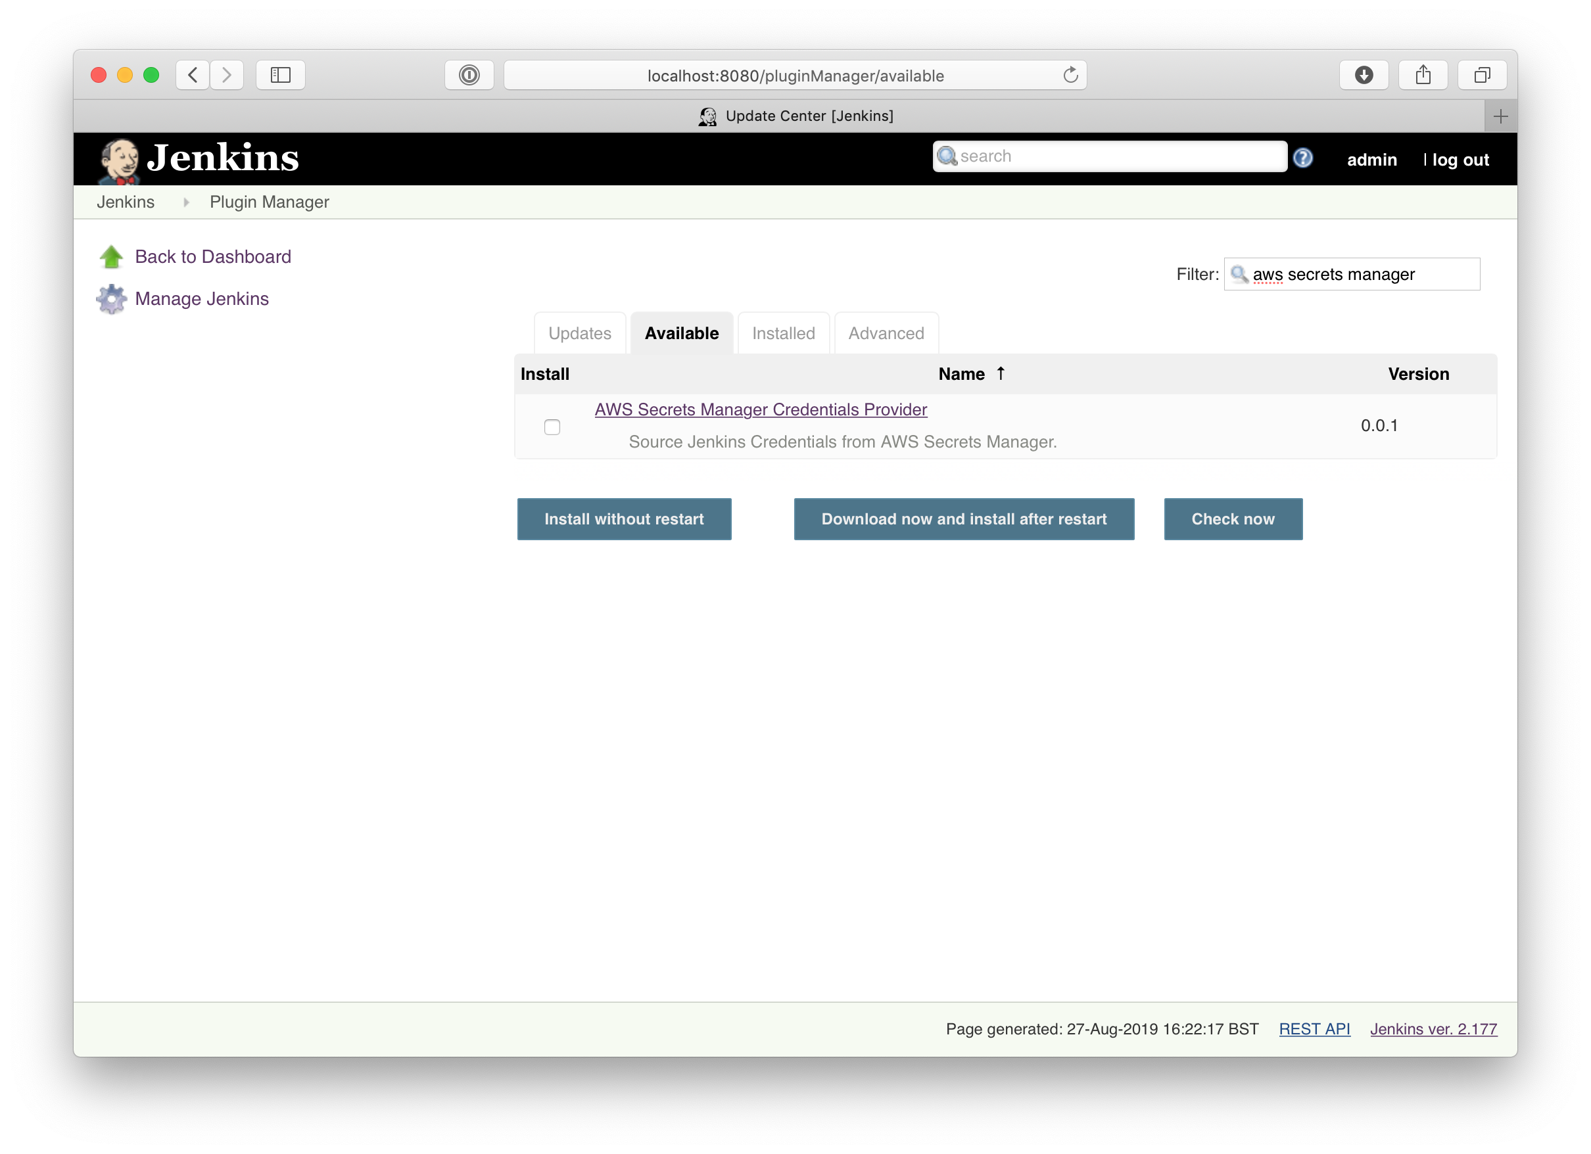
Task: Open AWS Secrets Manager Credentials Provider link
Action: (761, 410)
